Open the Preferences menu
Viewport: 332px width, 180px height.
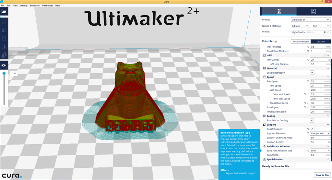47,6
